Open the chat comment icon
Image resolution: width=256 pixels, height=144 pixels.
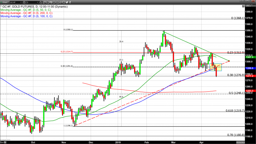pyautogui.click(x=64, y=2)
